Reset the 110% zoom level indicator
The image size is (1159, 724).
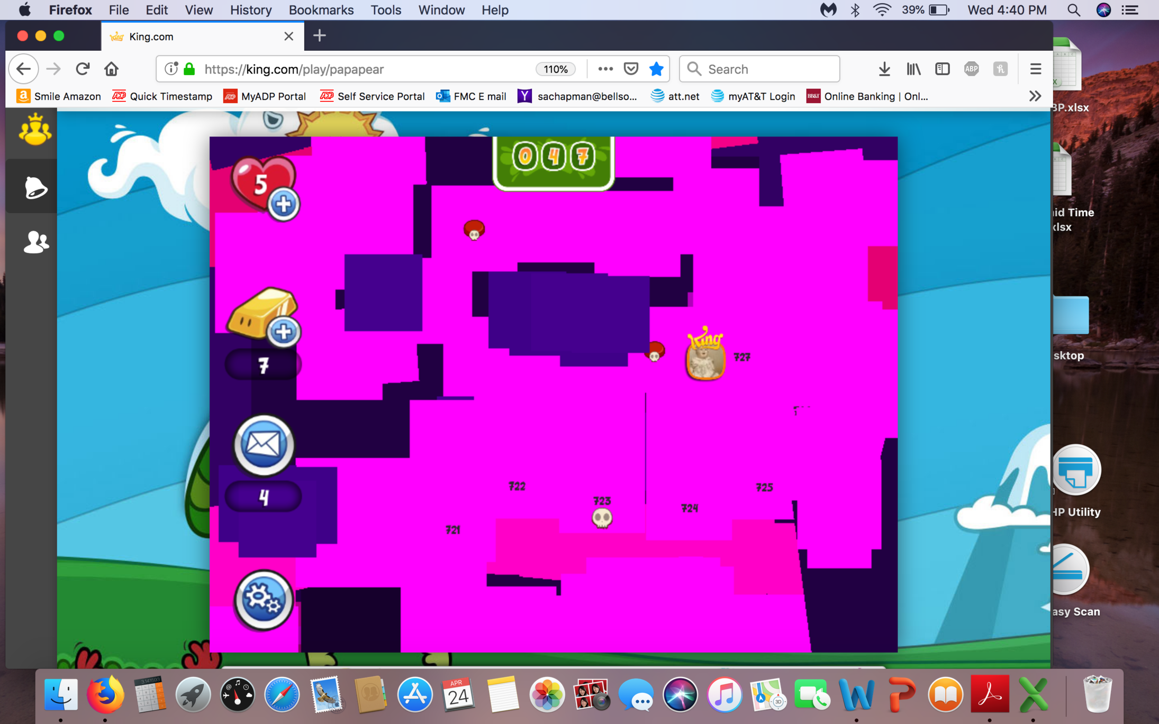555,69
